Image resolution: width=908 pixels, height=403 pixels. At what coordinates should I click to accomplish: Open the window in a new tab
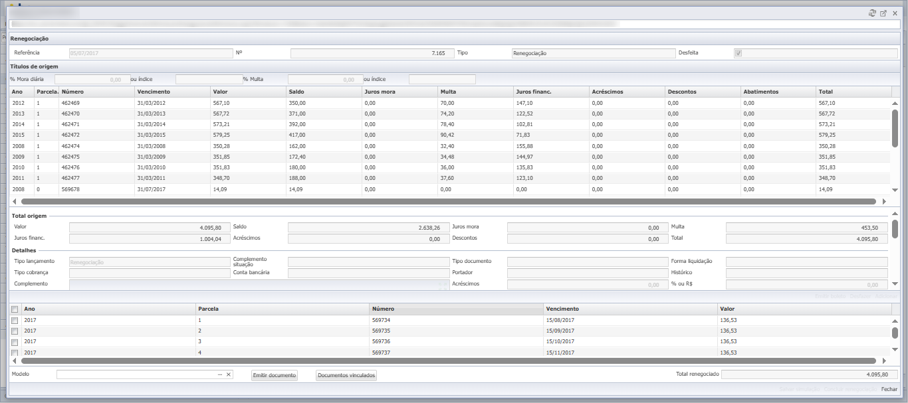tap(883, 13)
